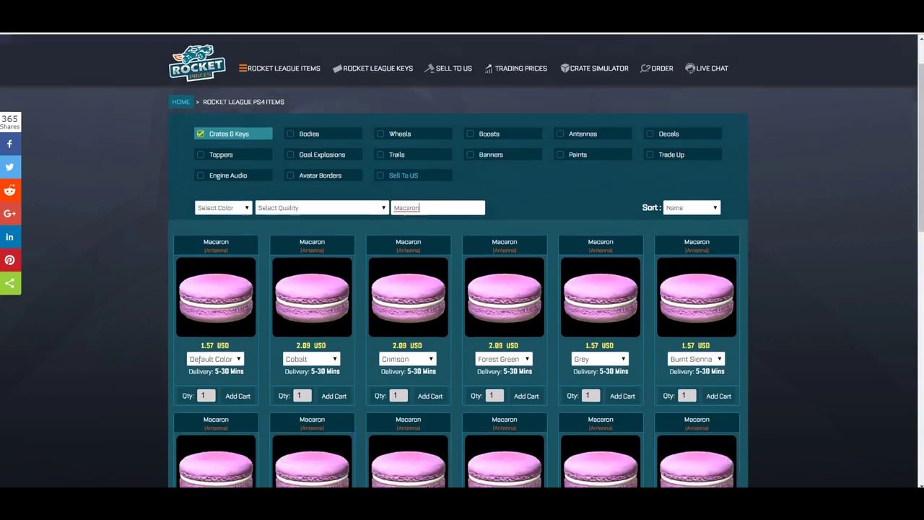The image size is (924, 520).
Task: Add Grey Macaron to cart
Action: (x=622, y=396)
